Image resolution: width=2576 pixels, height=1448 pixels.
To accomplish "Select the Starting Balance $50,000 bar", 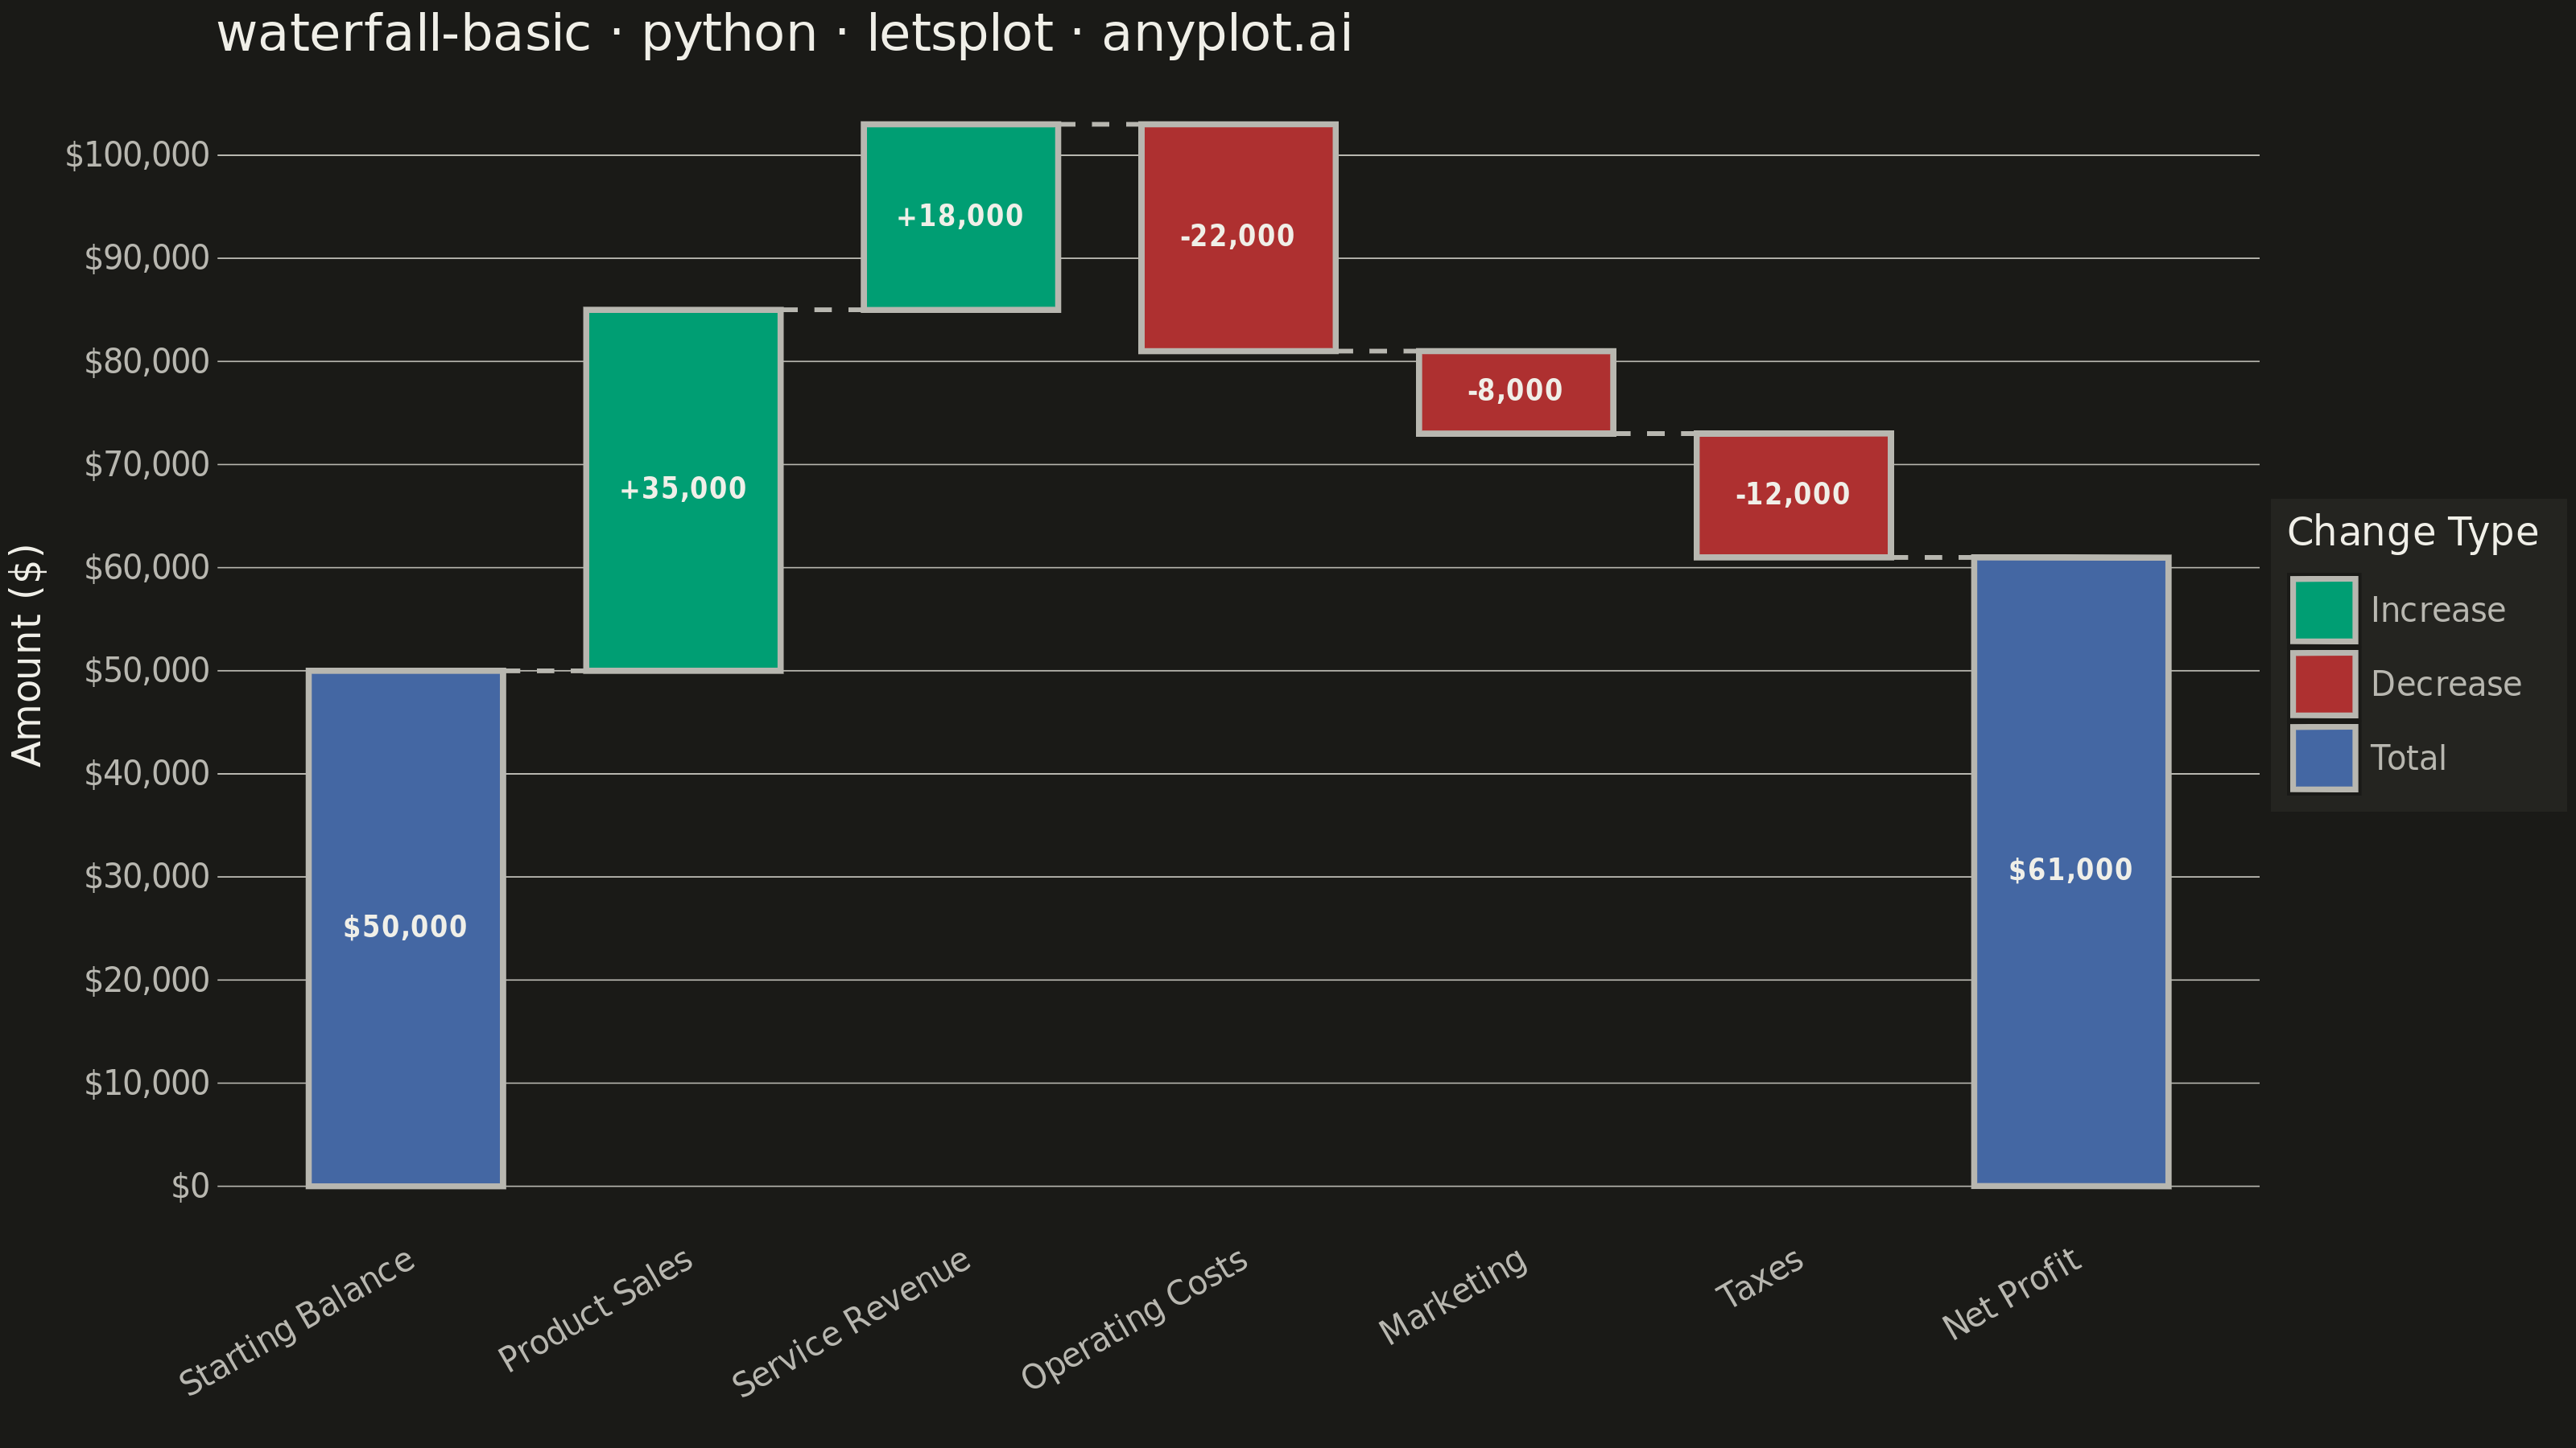I will [x=405, y=928].
